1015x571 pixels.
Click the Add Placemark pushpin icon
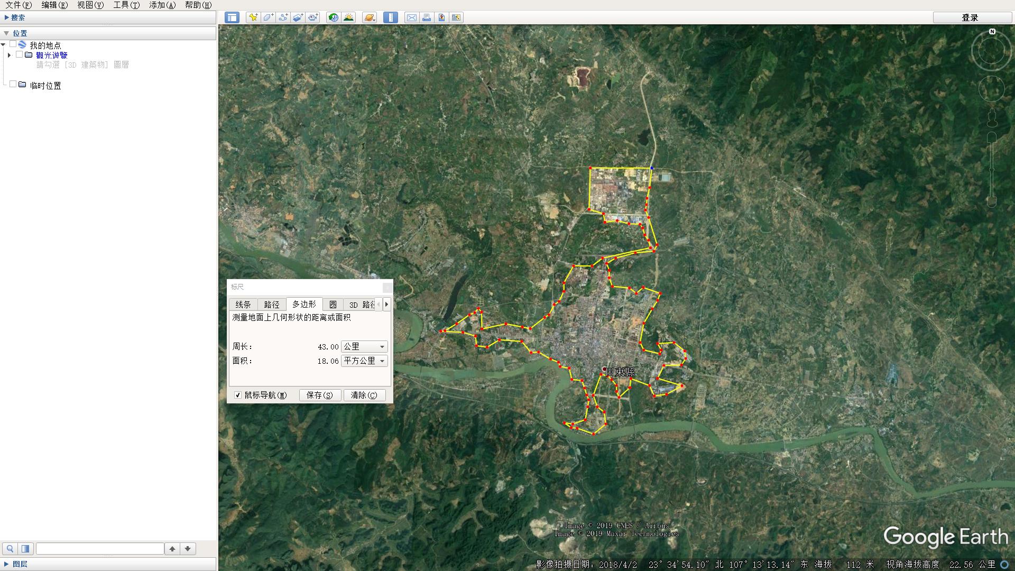[253, 17]
